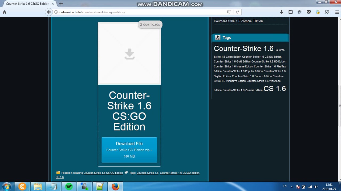Viewport: 341px width, 191px height.
Task: Open the volume speaker tray icon
Action: (316, 186)
